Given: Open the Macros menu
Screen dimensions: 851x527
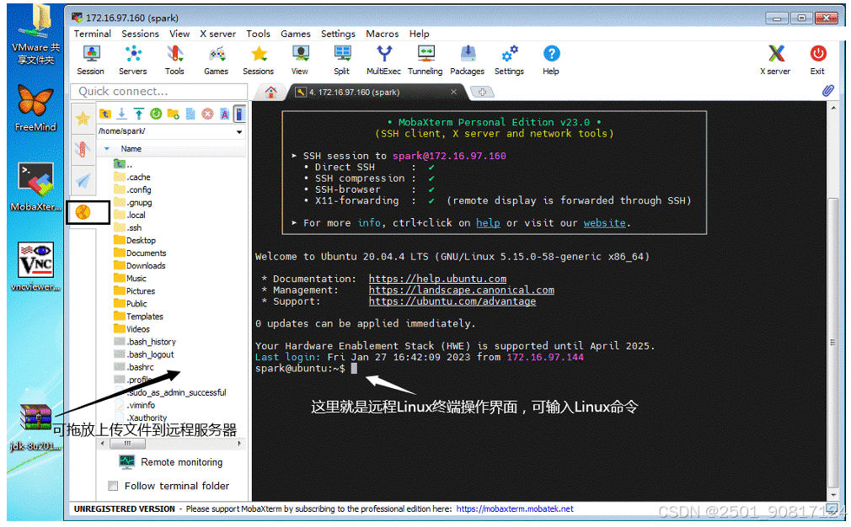Looking at the screenshot, I should [x=382, y=34].
